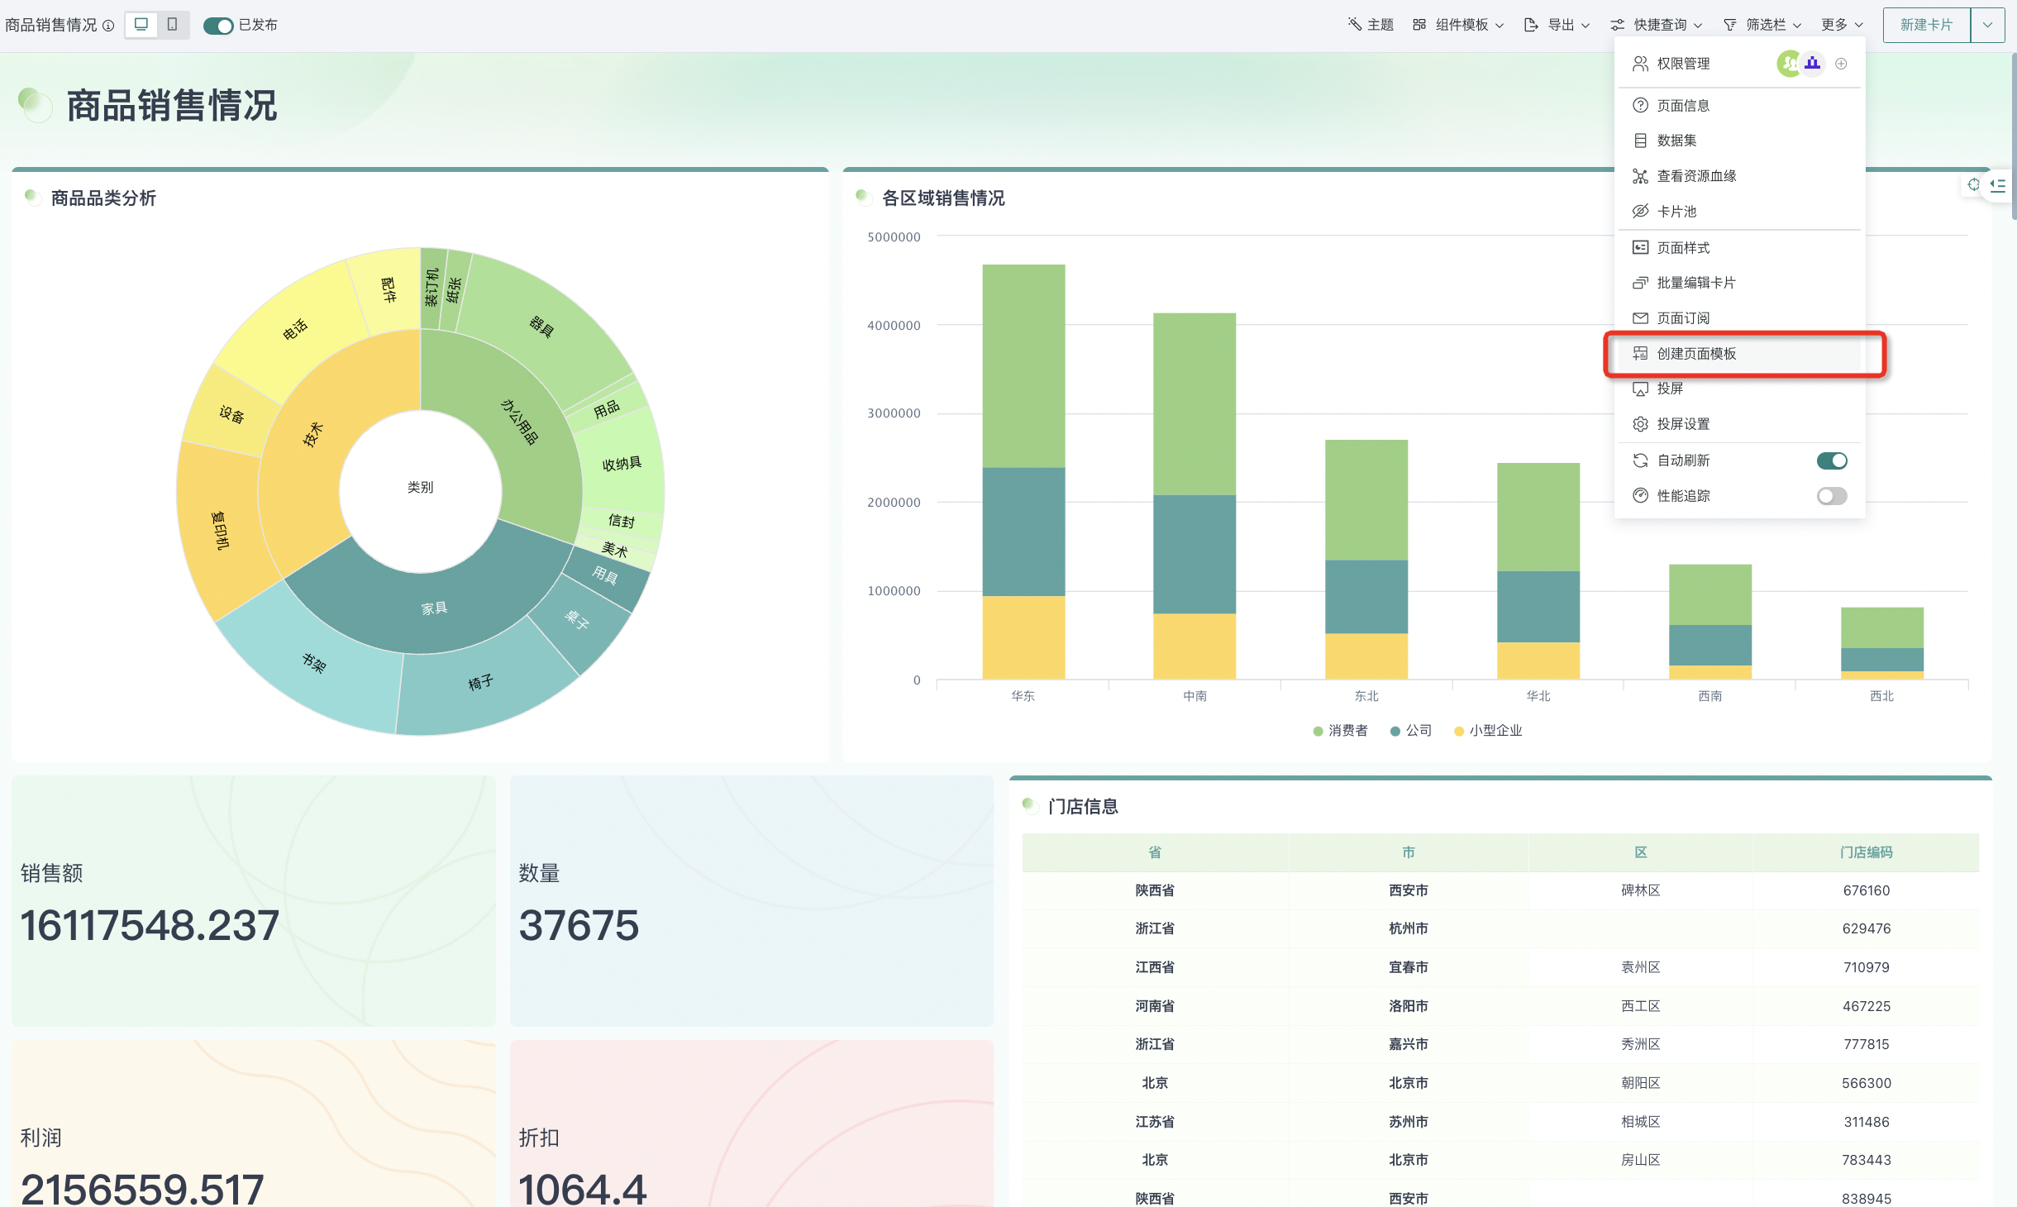Click the 华东 stacked bar green segment
2017x1207 pixels.
click(x=1023, y=366)
